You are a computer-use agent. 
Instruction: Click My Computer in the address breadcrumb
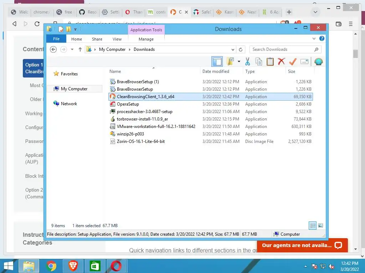[x=112, y=49]
